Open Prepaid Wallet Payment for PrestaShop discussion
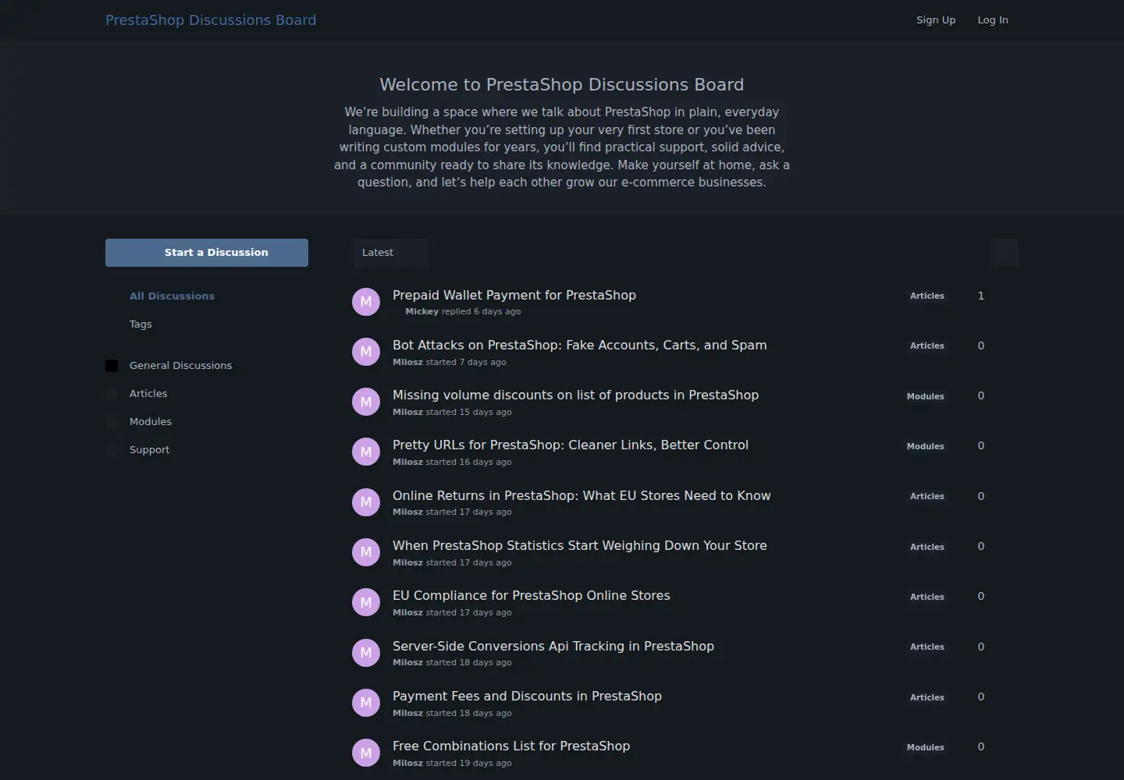This screenshot has height=780, width=1124. click(514, 295)
